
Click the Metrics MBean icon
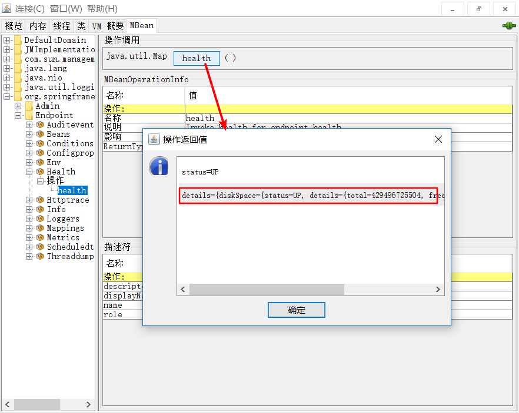coord(40,237)
